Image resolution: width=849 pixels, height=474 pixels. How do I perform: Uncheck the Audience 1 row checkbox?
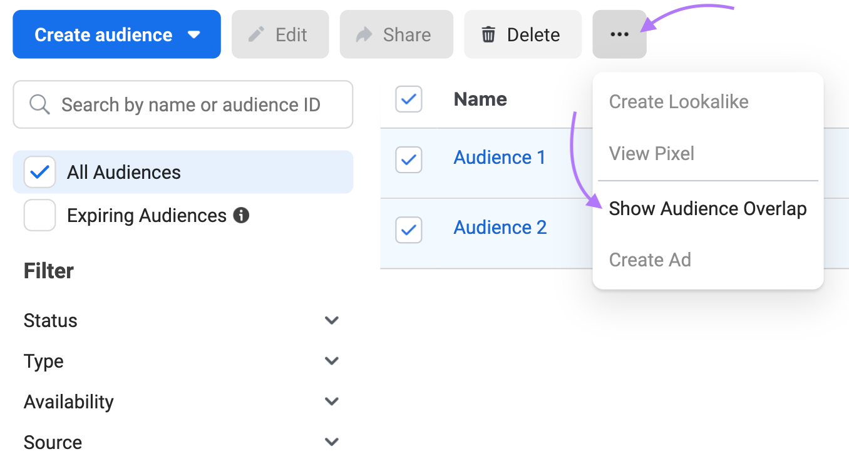coord(408,160)
